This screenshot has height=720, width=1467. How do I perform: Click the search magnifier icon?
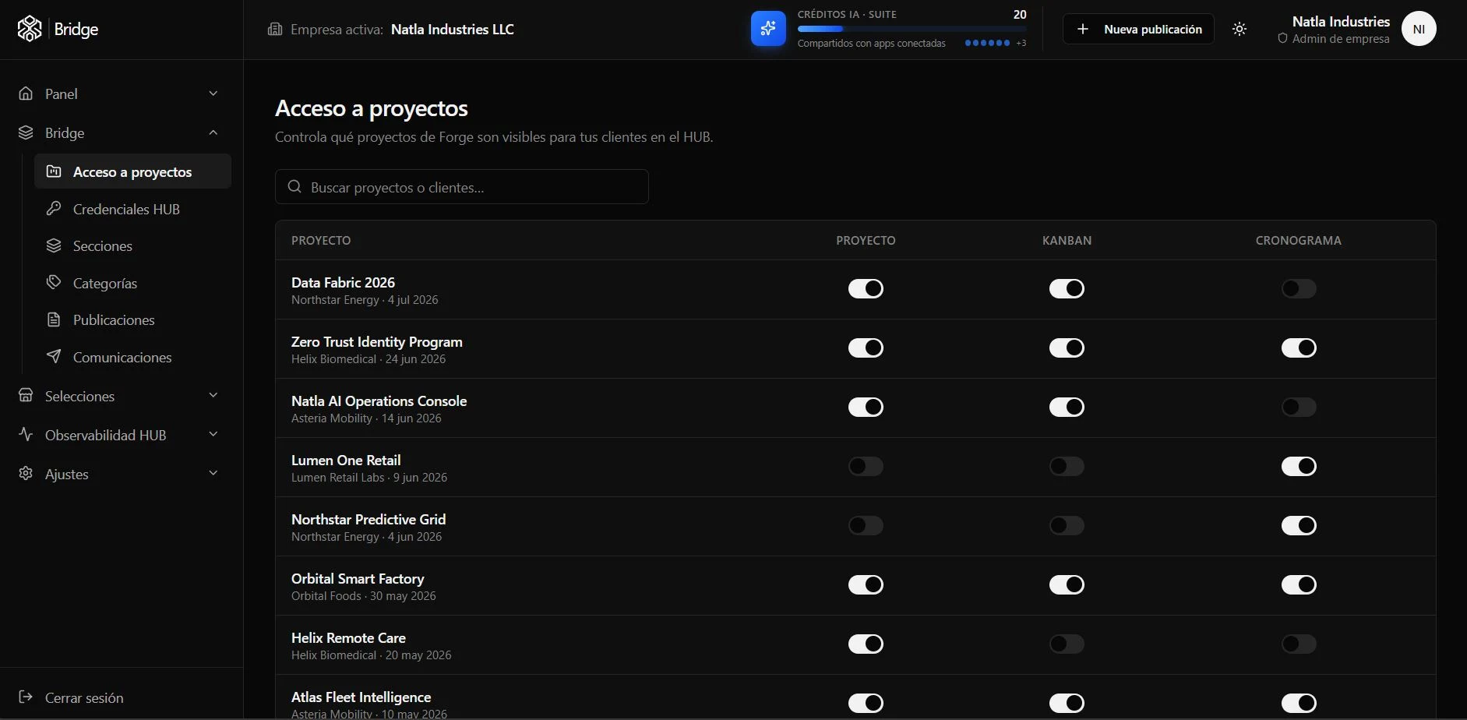point(294,187)
